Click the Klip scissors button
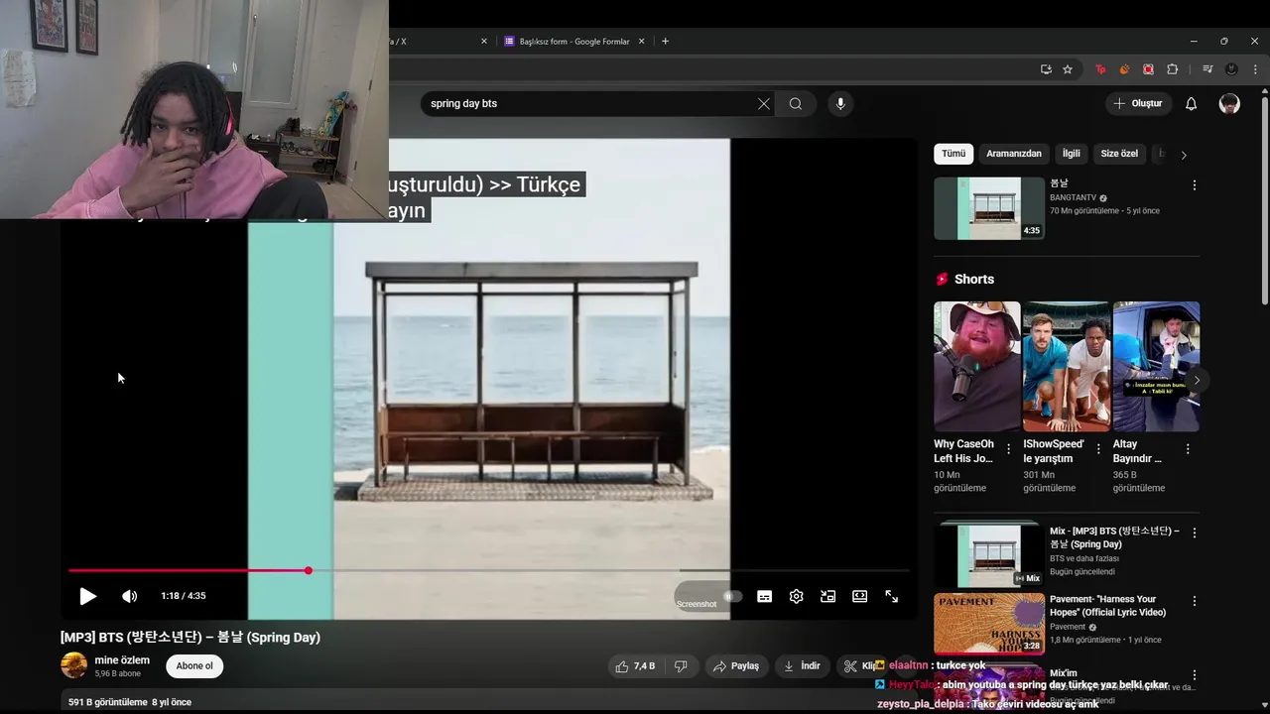The image size is (1270, 714). [857, 666]
